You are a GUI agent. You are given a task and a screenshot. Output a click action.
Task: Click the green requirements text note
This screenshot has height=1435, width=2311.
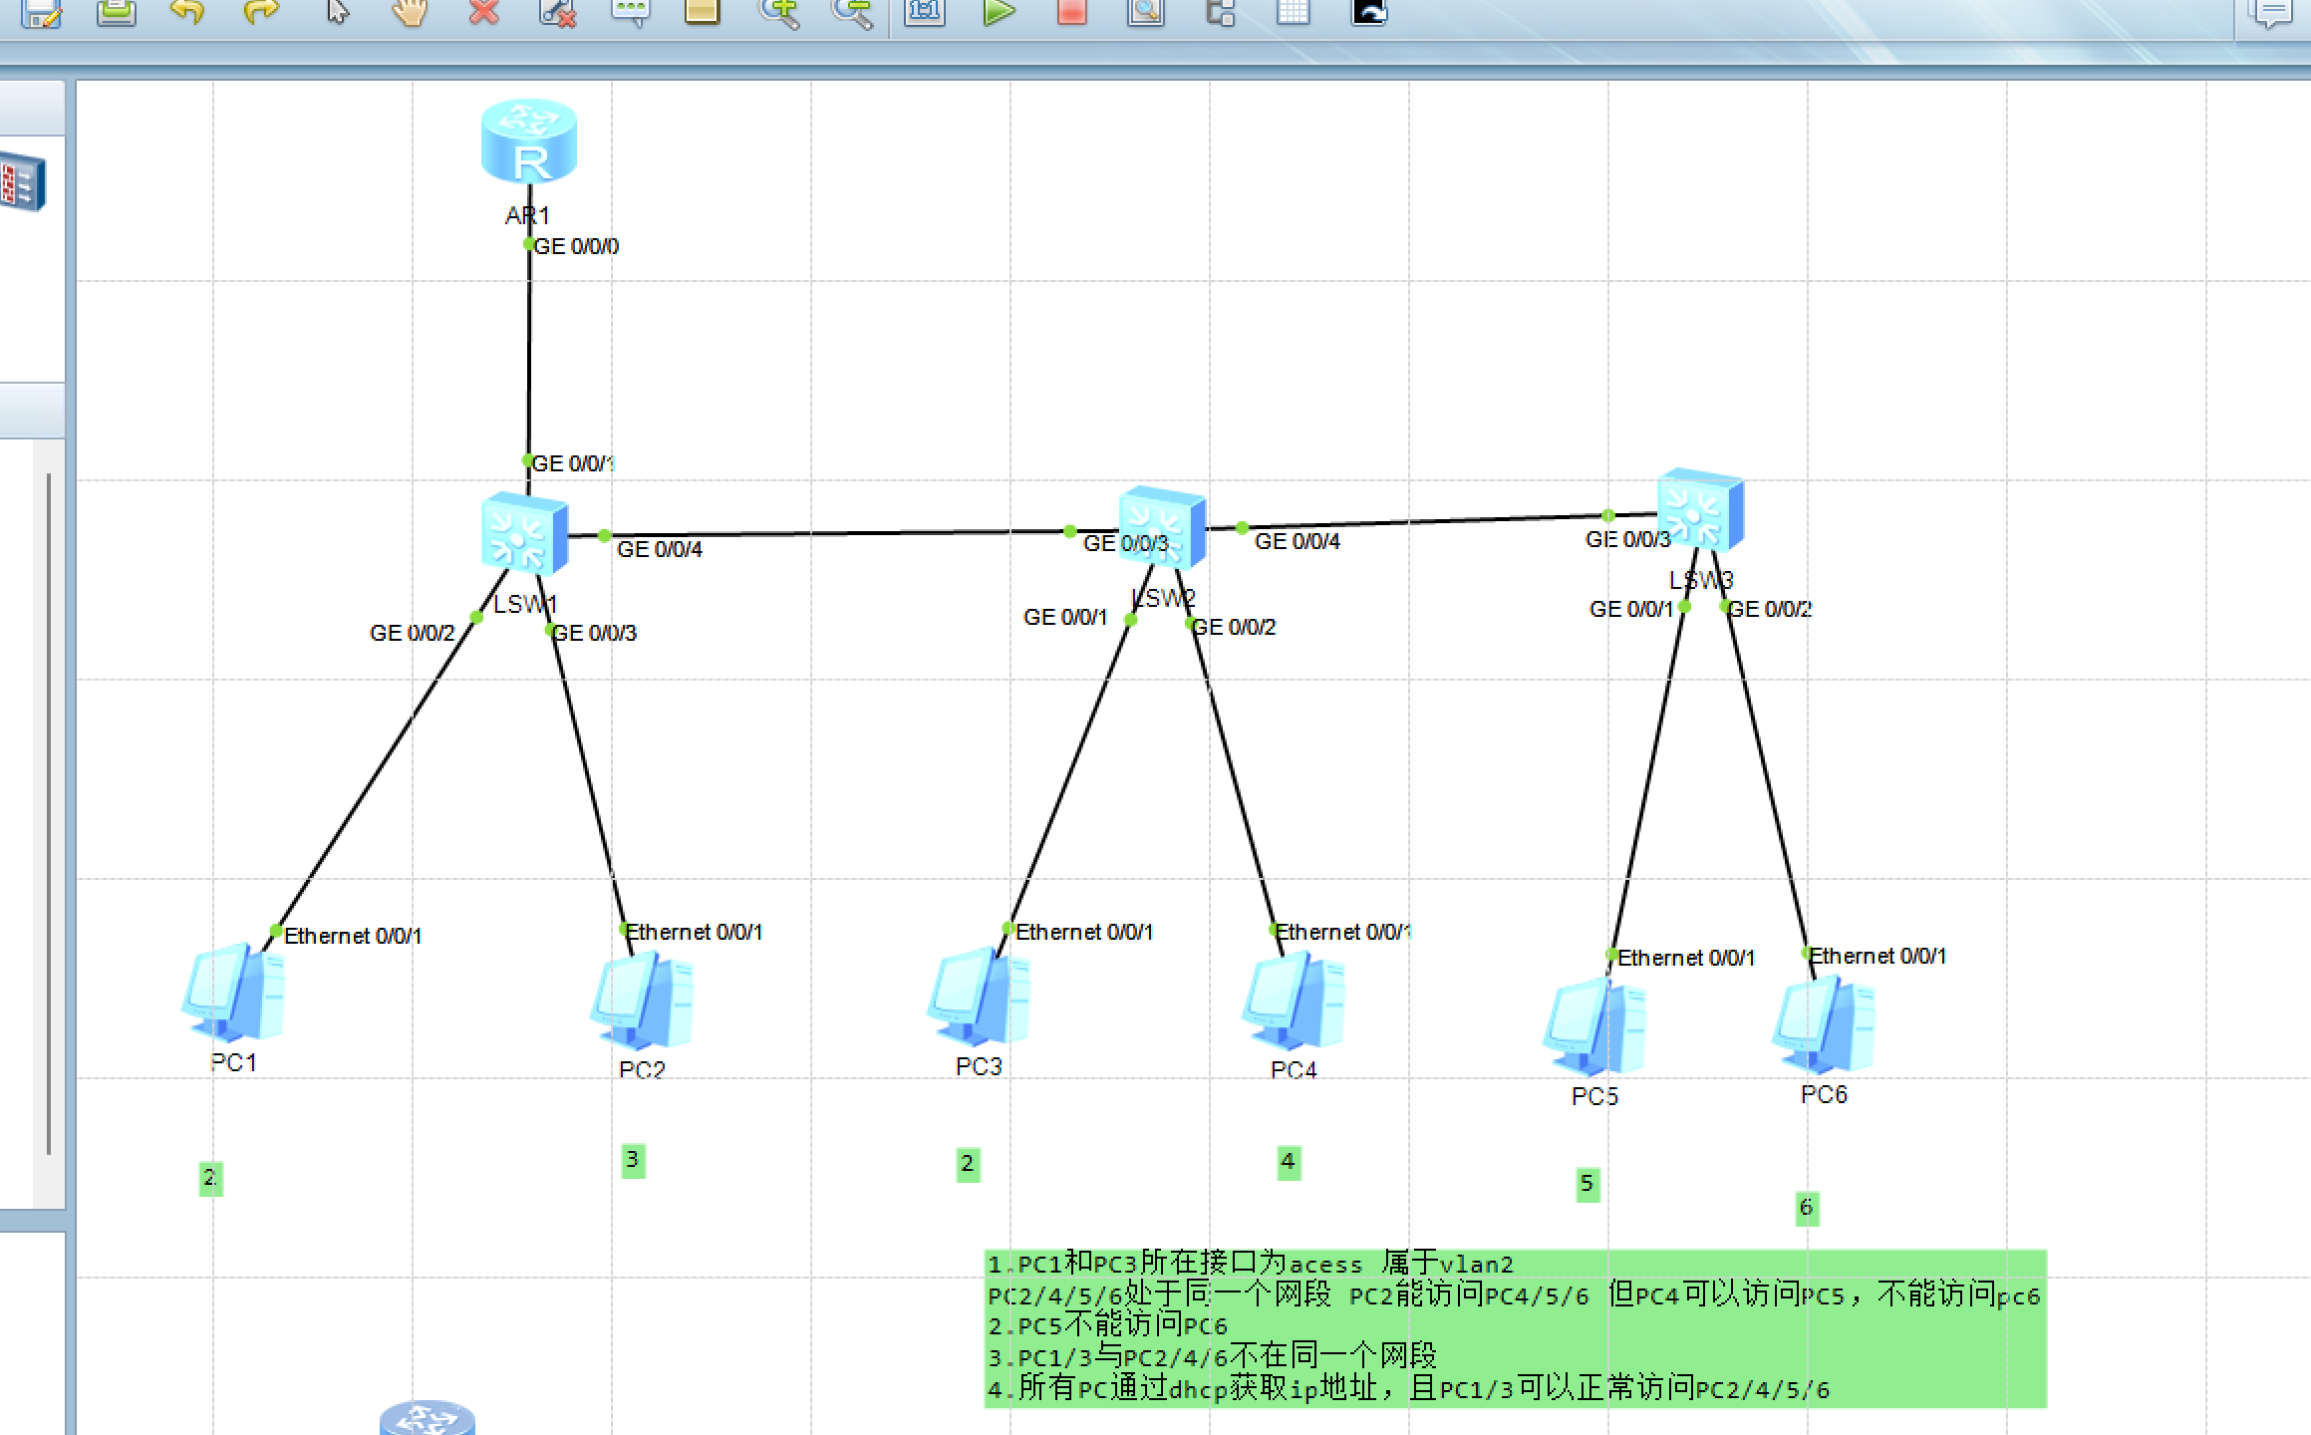[x=1515, y=1328]
